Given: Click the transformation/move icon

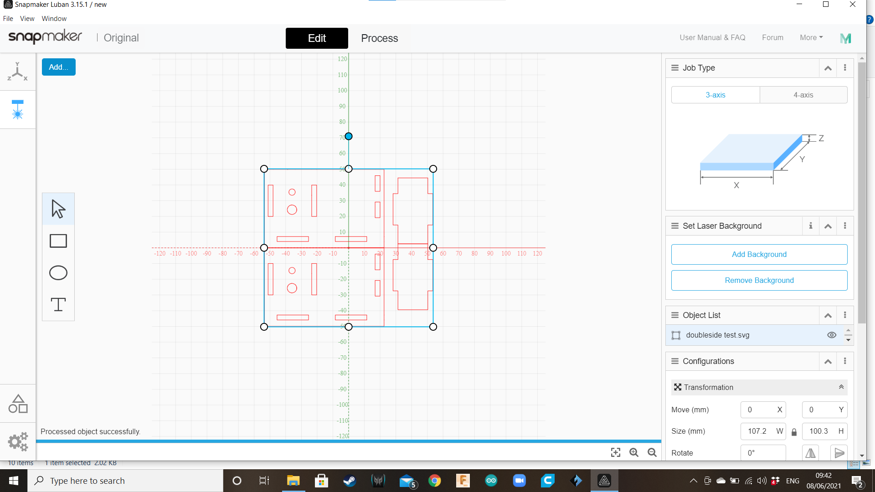Looking at the screenshot, I should [x=676, y=387].
